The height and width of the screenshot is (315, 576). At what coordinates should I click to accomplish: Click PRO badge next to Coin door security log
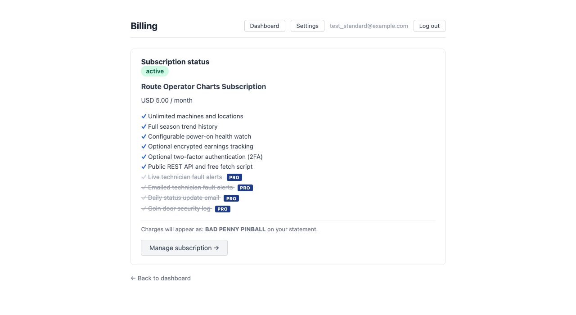click(223, 209)
